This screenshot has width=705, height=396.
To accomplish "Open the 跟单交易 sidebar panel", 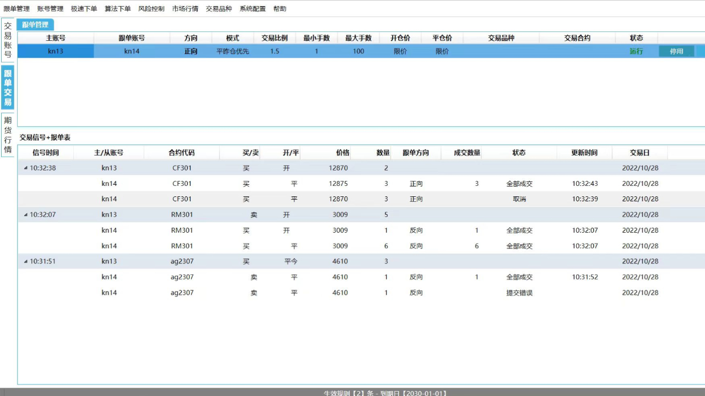I will [x=7, y=88].
